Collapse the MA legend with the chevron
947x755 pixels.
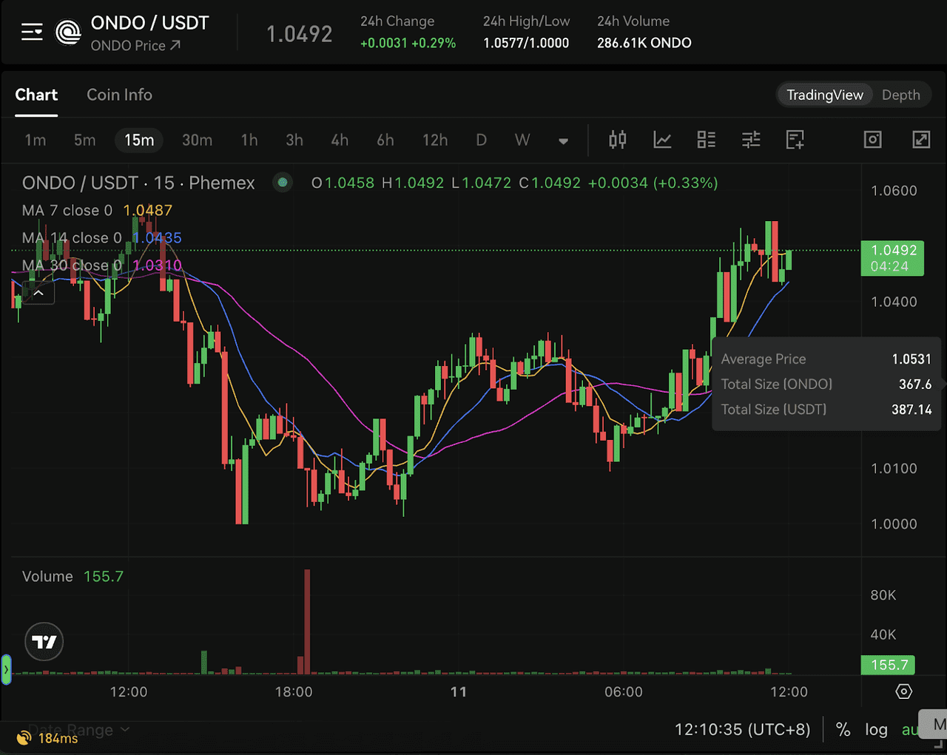[38, 293]
